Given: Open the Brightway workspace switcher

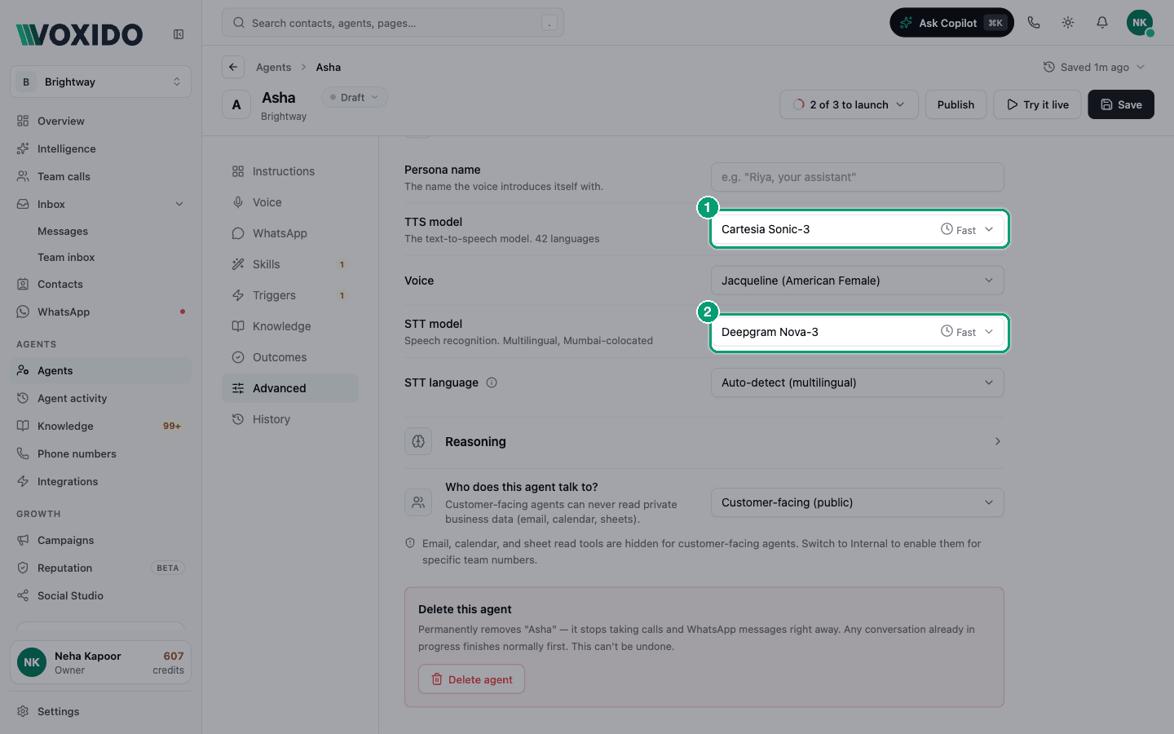Looking at the screenshot, I should [101, 82].
